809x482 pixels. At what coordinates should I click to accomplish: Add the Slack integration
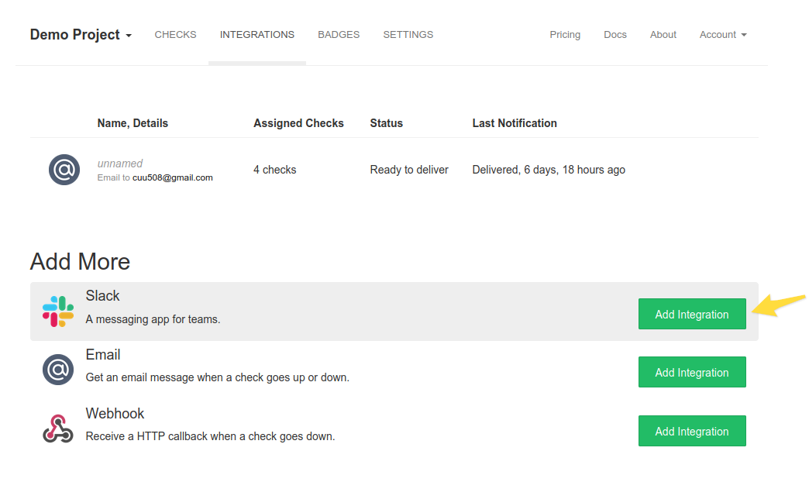691,314
